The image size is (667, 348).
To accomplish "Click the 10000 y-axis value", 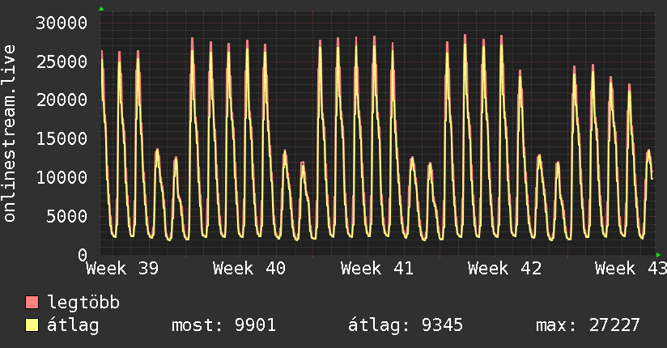I will click(x=62, y=177).
